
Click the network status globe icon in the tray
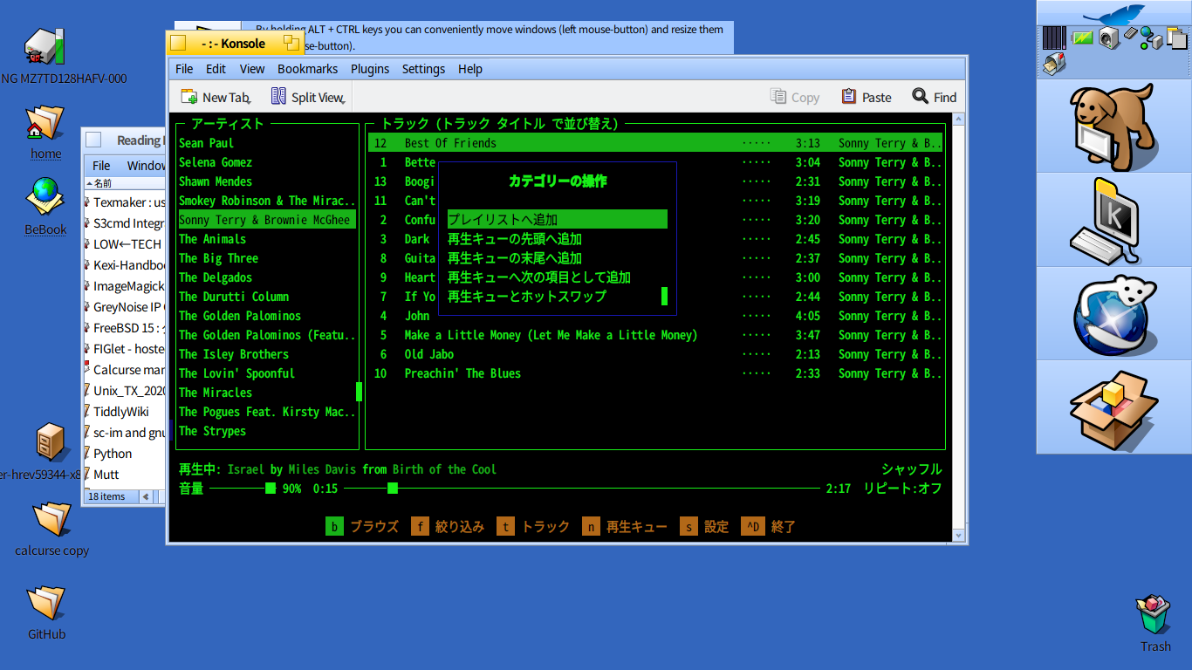tap(1154, 38)
